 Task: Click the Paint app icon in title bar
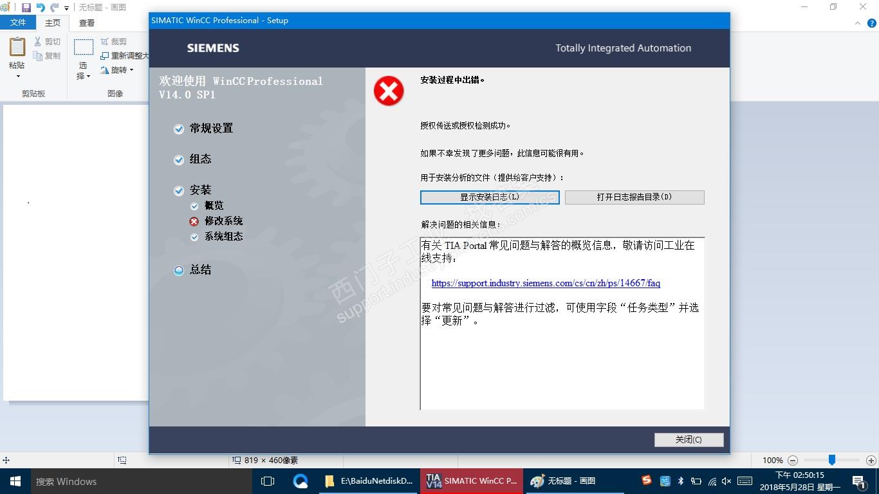click(x=6, y=7)
